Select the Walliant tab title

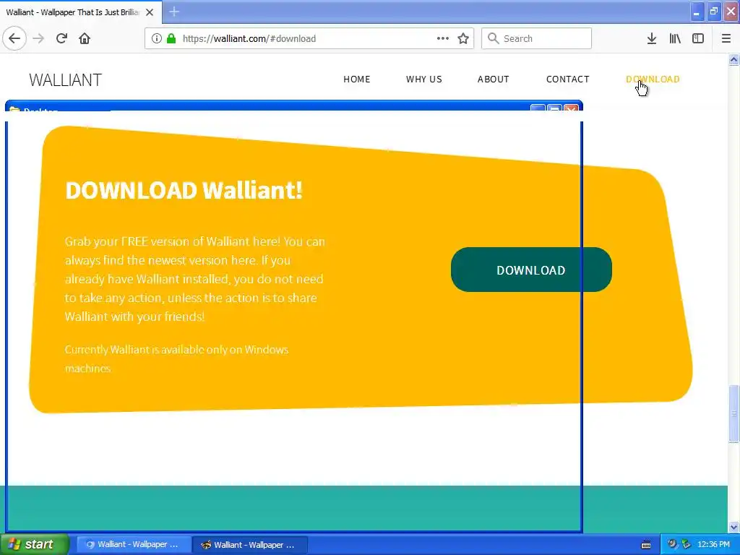(x=72, y=12)
